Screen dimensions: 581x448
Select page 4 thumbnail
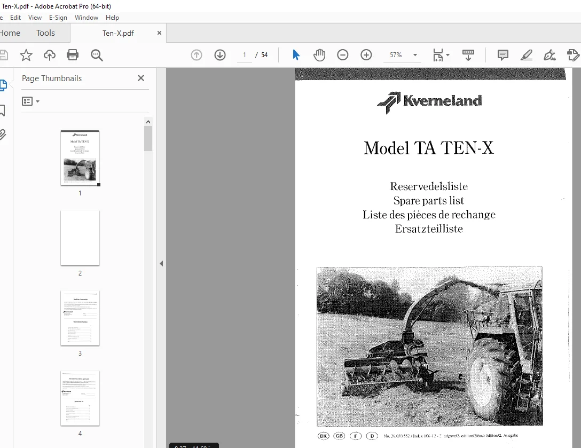[x=80, y=398]
